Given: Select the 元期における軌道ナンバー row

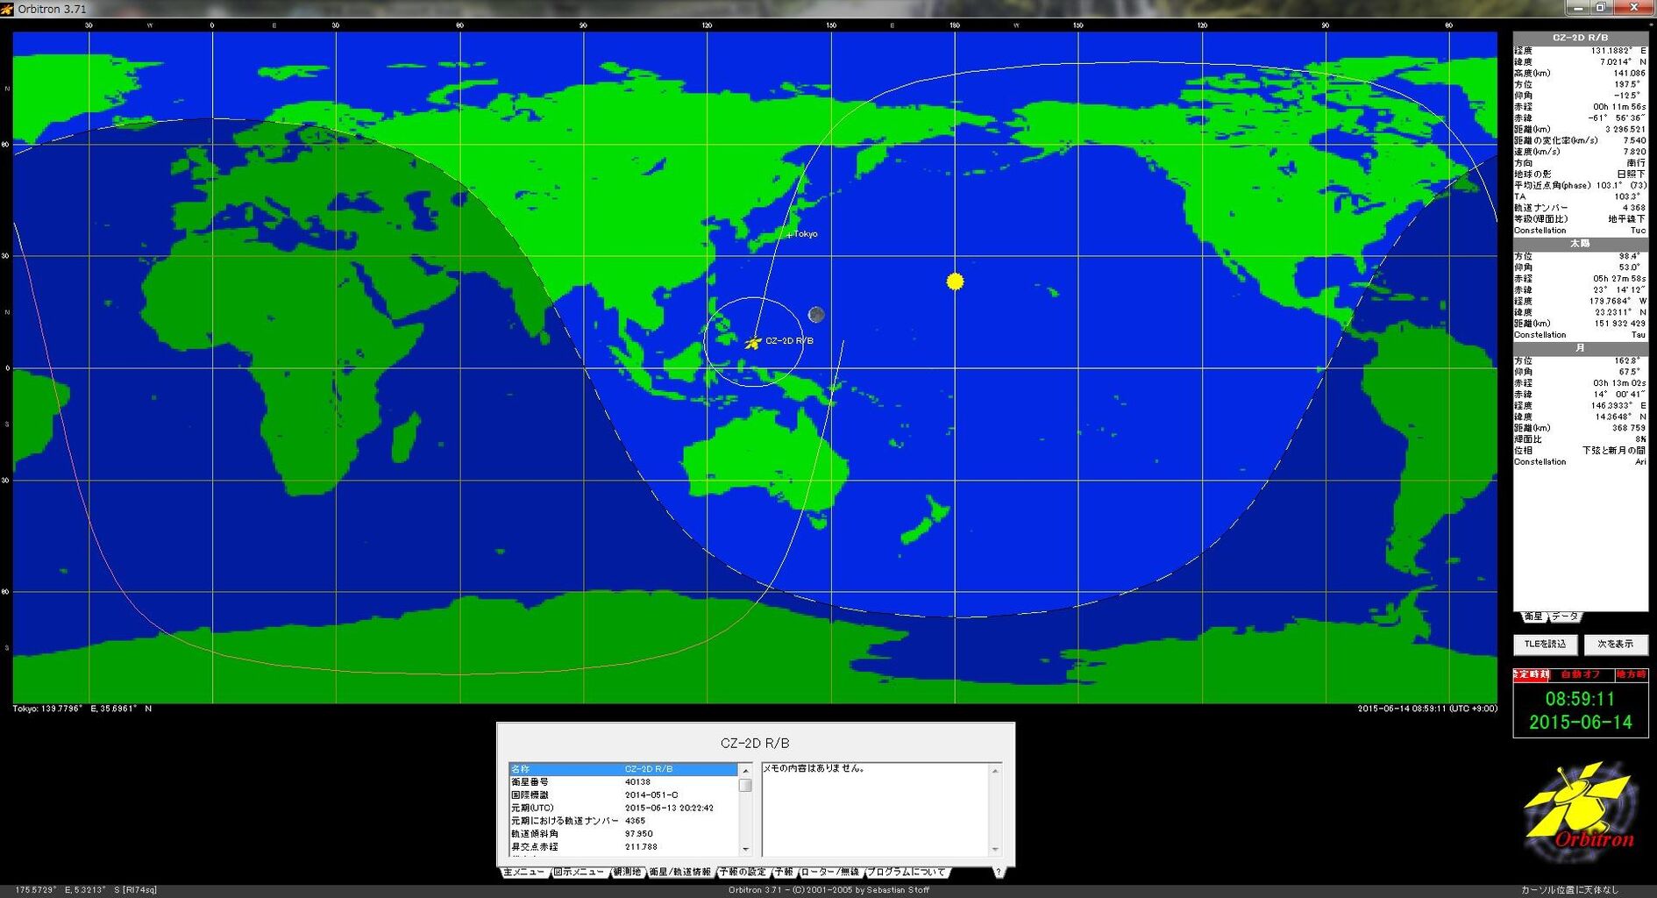Looking at the screenshot, I should click(x=623, y=821).
